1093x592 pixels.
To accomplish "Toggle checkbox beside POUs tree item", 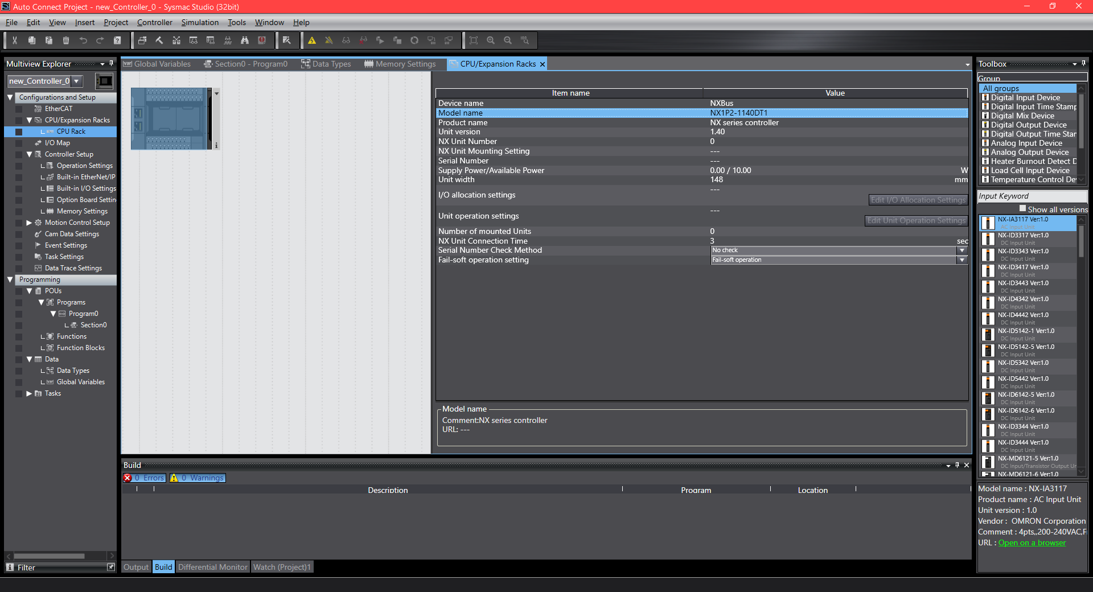I will pos(19,291).
